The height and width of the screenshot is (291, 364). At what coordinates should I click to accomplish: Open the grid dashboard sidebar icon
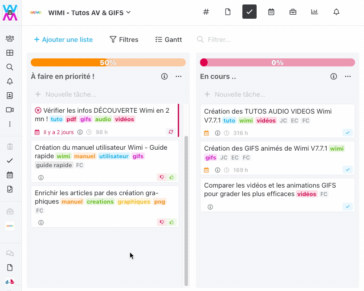click(x=10, y=53)
